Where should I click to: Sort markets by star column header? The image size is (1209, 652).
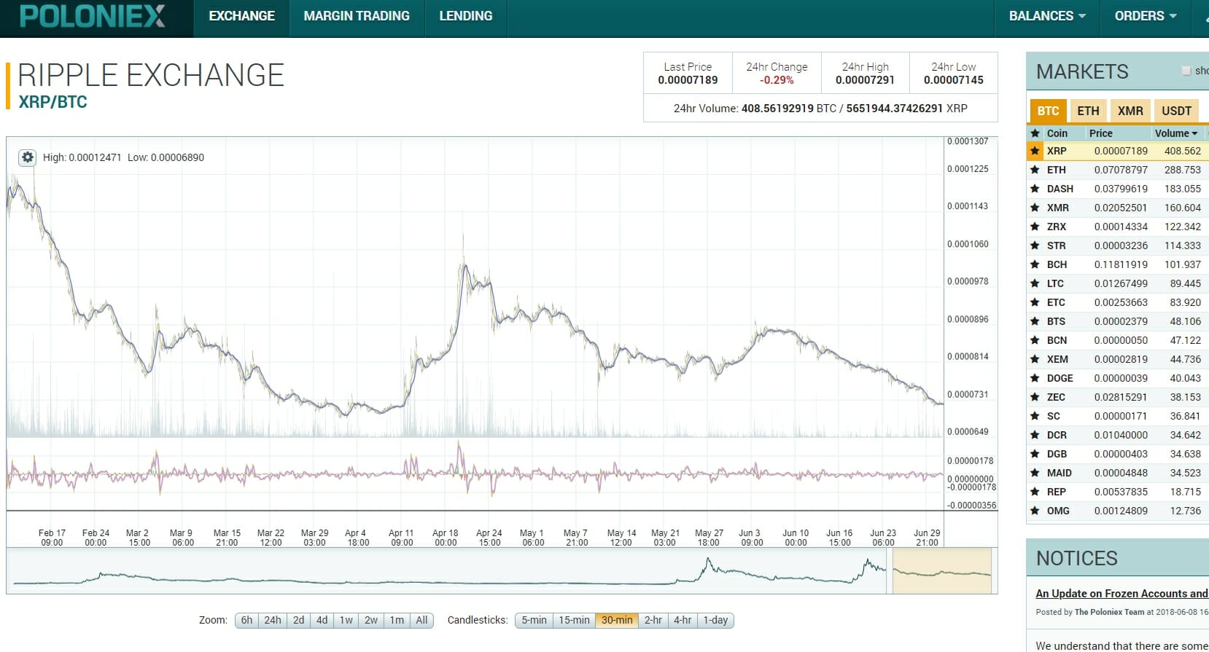pyautogui.click(x=1035, y=133)
